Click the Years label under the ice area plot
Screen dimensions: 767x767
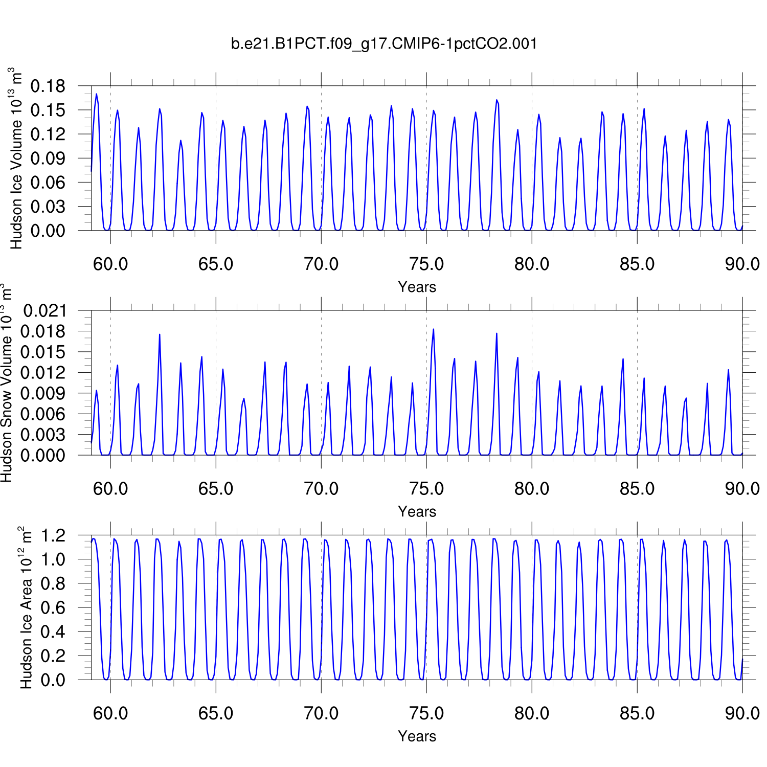[417, 736]
